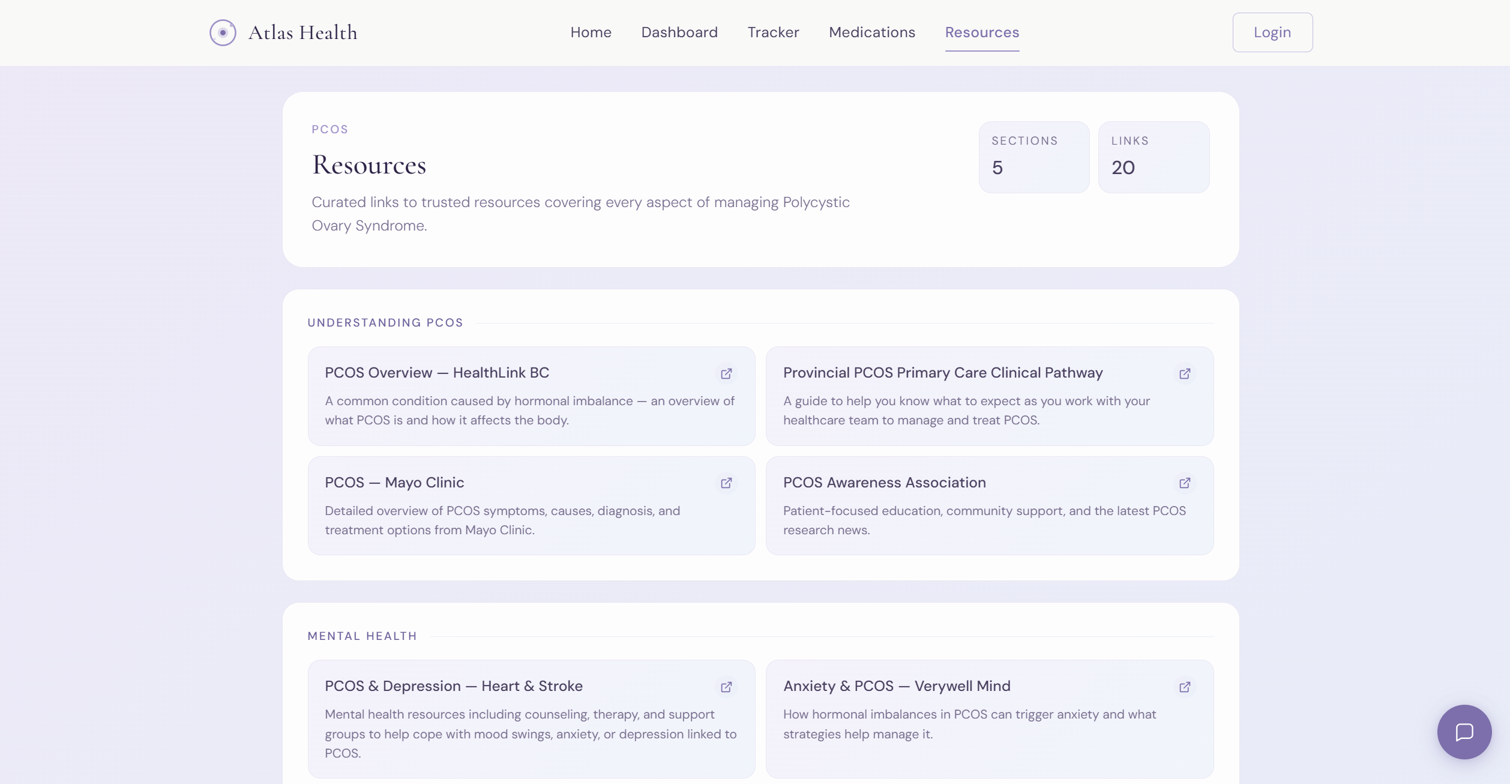
Task: Click the Atlas Health logo icon
Action: [x=223, y=32]
